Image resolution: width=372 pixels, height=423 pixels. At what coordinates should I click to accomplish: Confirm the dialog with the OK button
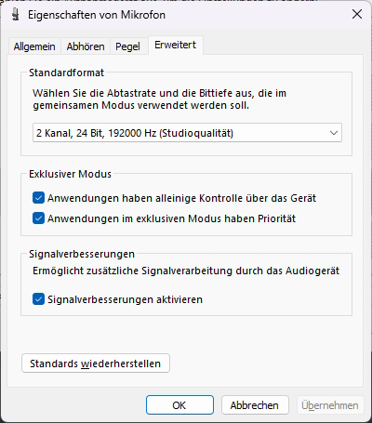(x=179, y=405)
